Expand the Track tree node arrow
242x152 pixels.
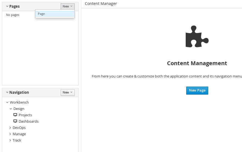tap(10, 140)
